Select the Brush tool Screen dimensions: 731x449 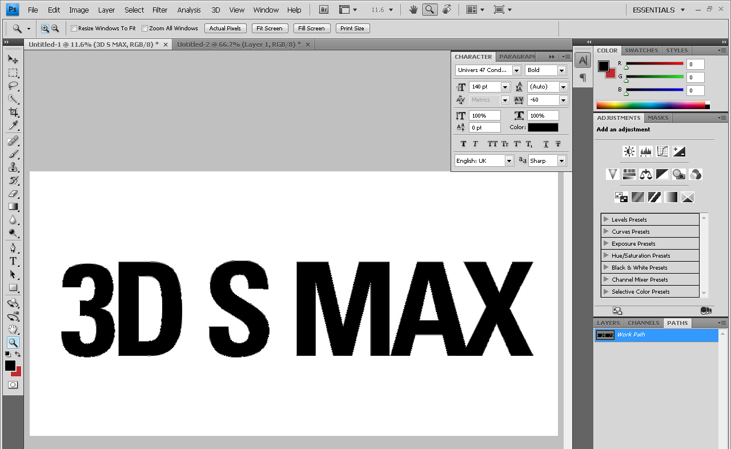click(x=13, y=154)
